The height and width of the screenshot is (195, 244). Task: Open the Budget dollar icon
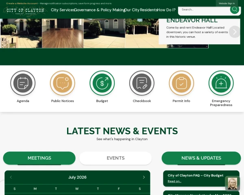(x=102, y=83)
